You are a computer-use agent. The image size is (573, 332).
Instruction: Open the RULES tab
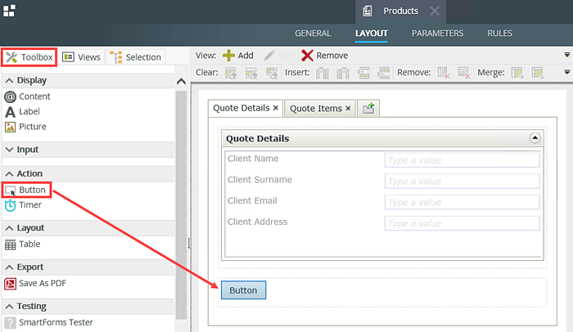(x=499, y=34)
